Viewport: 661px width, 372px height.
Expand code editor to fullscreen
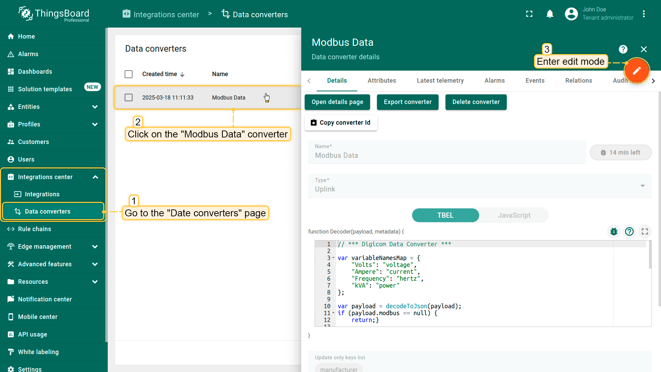pos(645,231)
